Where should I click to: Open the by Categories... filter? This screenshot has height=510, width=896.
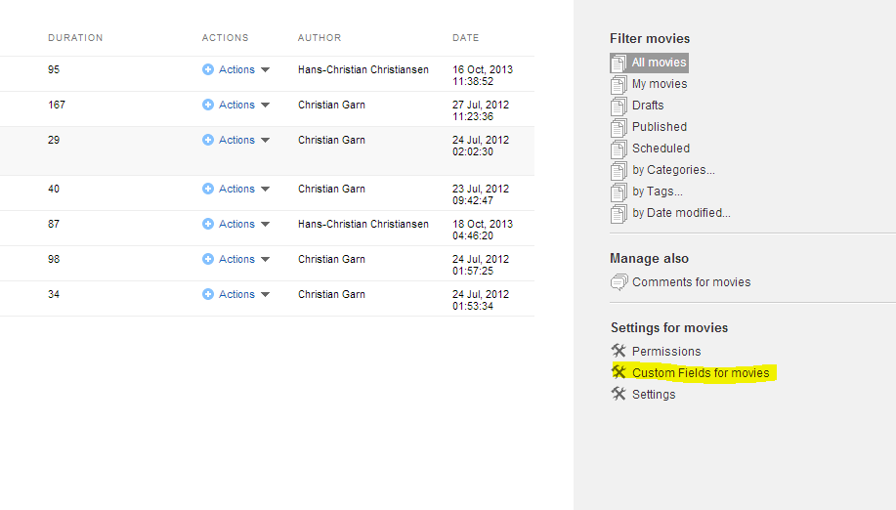[673, 170]
